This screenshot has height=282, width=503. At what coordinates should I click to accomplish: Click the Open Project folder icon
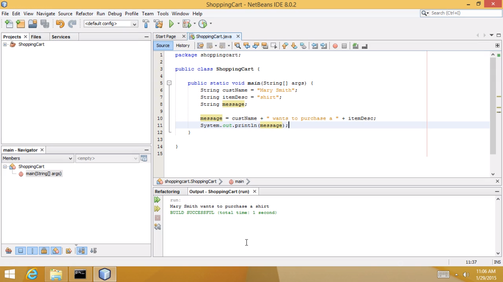pyautogui.click(x=33, y=24)
